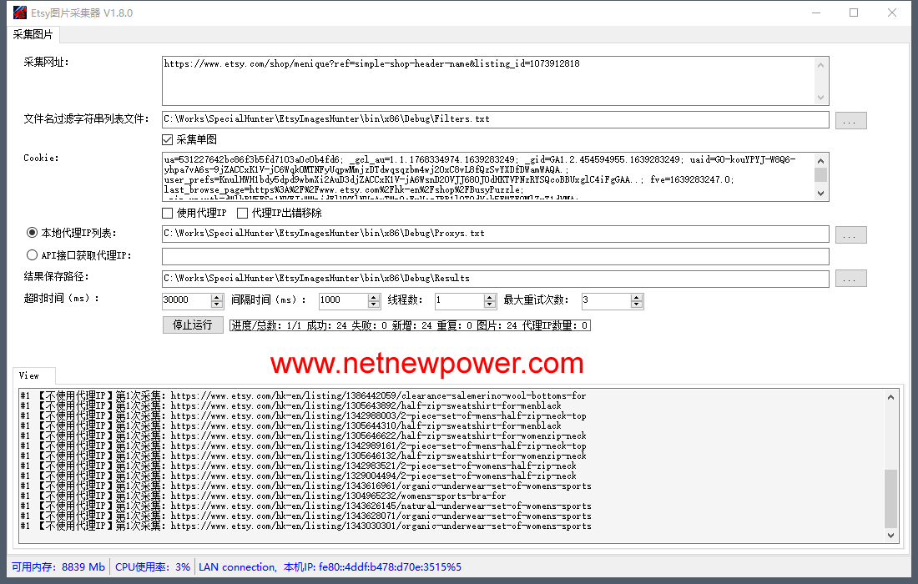Select log line for listing 1304965232
Screen dimensions: 918x584
click(x=263, y=496)
